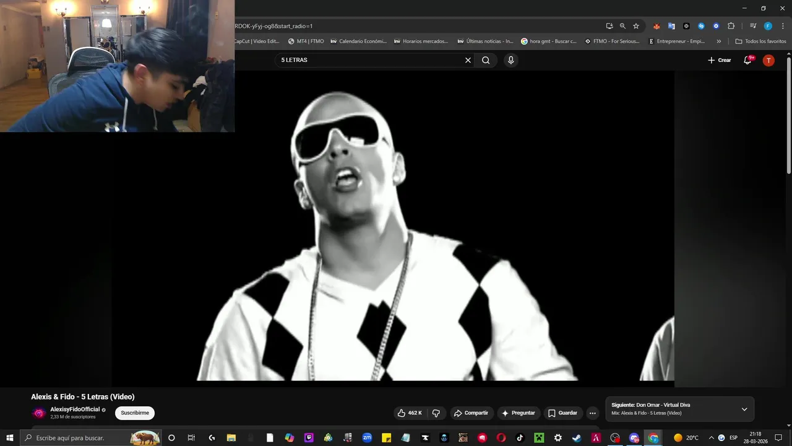The width and height of the screenshot is (792, 446).
Task: Open the zoom magnifier in address bar
Action: [x=622, y=26]
